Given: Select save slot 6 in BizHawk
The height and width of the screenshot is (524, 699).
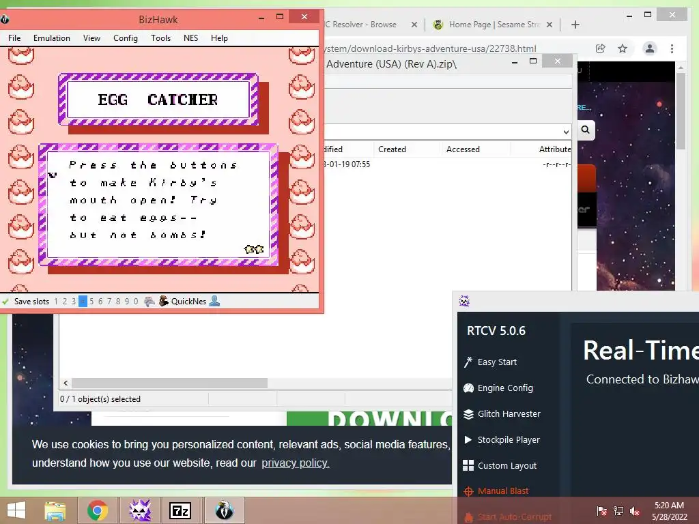Looking at the screenshot, I should tap(100, 302).
